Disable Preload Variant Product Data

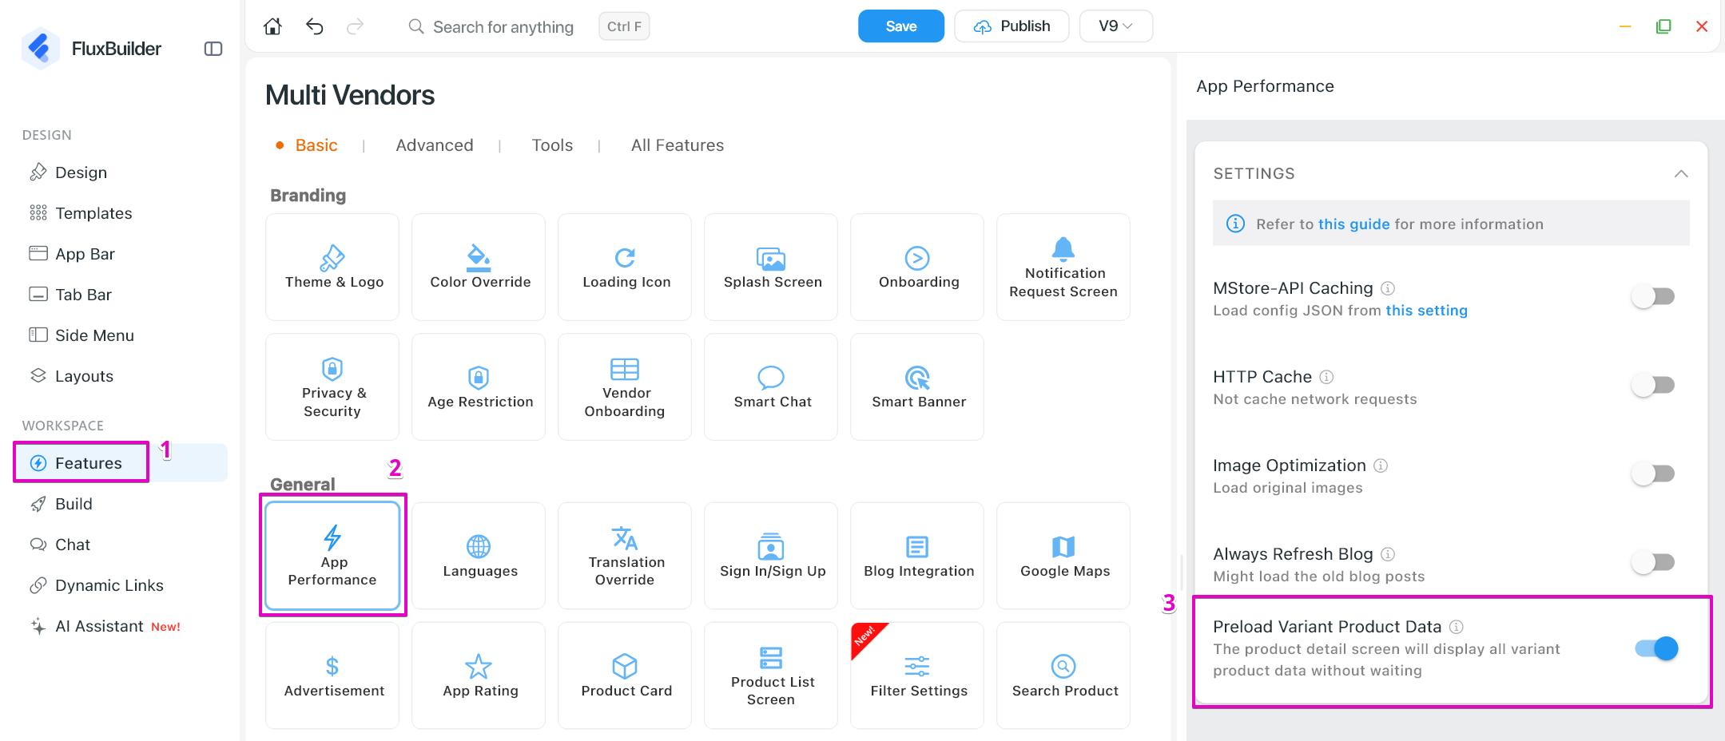[x=1656, y=648]
